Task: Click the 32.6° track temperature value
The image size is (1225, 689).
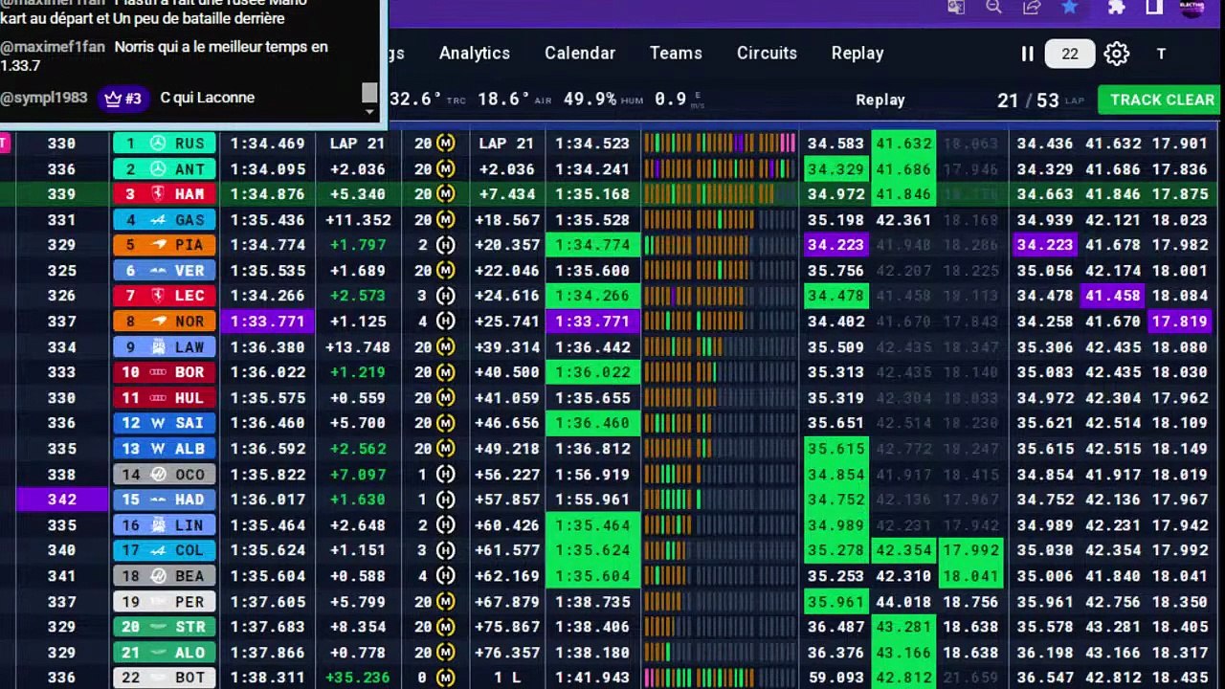Action: [415, 100]
